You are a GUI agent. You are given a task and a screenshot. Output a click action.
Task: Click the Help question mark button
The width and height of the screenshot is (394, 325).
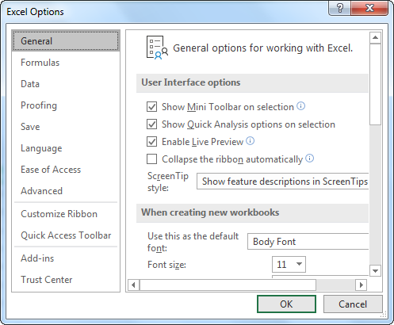340,9
